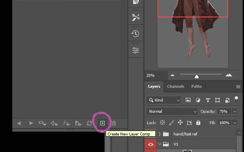This screenshot has width=244, height=152.
Task: Click the Navigator preview thumbnail of the figure
Action: pyautogui.click(x=193, y=34)
